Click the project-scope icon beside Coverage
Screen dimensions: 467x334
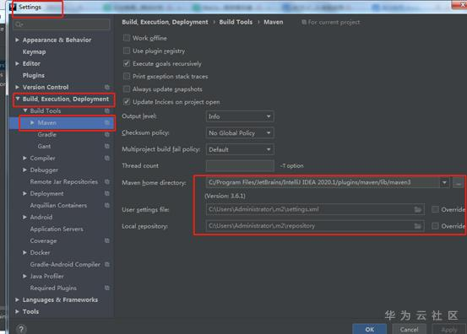(x=107, y=240)
